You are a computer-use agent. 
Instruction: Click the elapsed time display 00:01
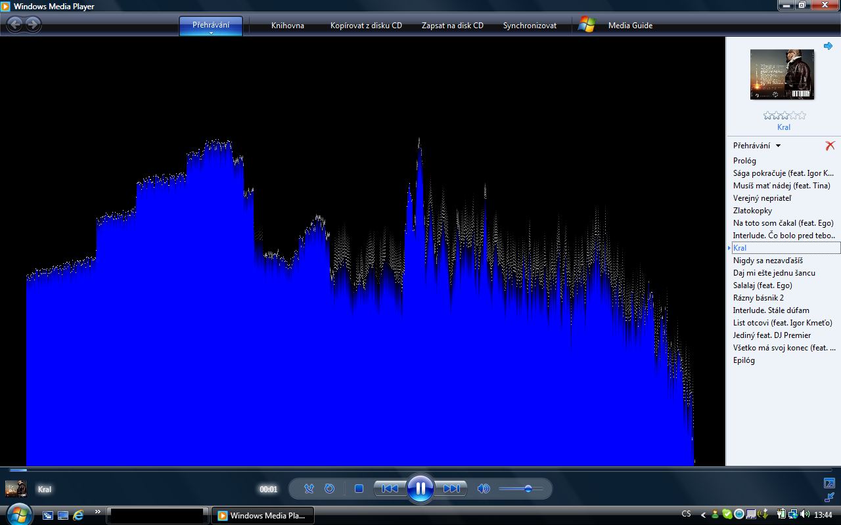click(x=269, y=489)
